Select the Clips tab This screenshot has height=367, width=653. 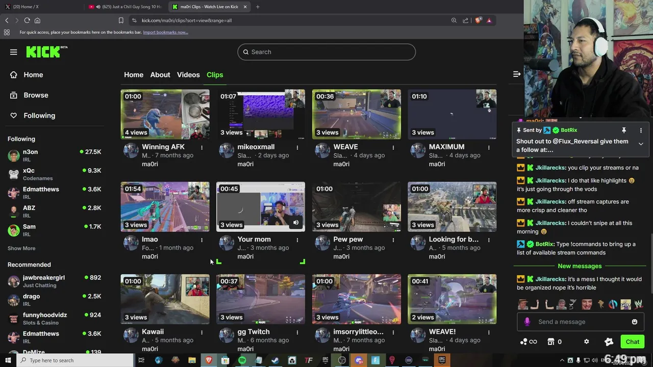215,75
